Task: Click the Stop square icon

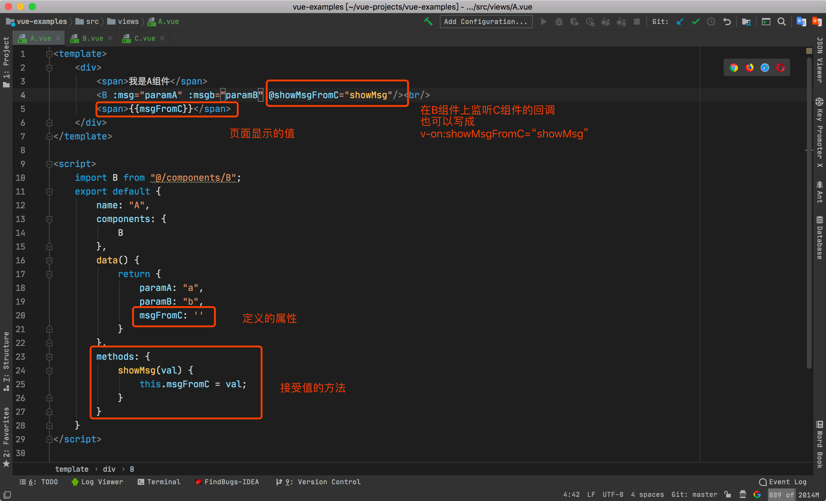Action: pyautogui.click(x=637, y=22)
